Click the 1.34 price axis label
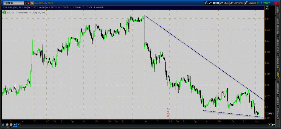281x129 pixels. (267, 19)
